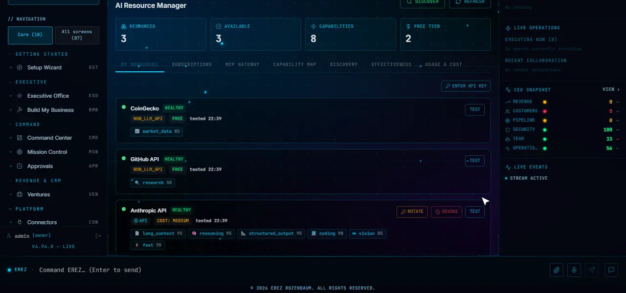Screen dimensions: 626x293
Task: Click the Live Operations layers icon
Action: point(508,28)
